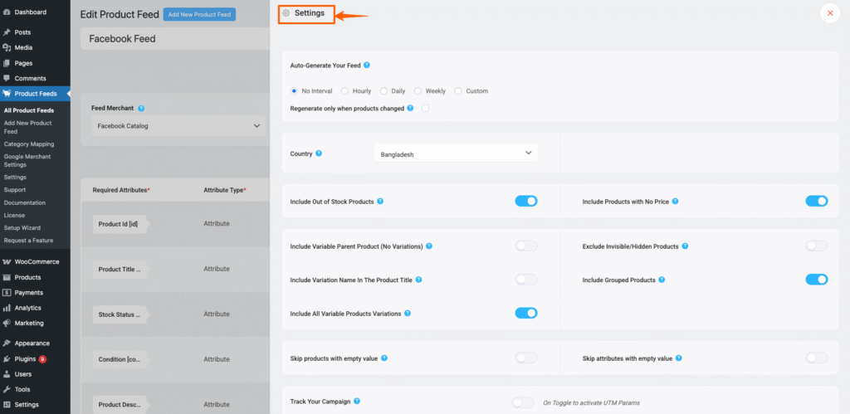Select the Hourly interval radio button
The height and width of the screenshot is (414, 850).
point(344,91)
